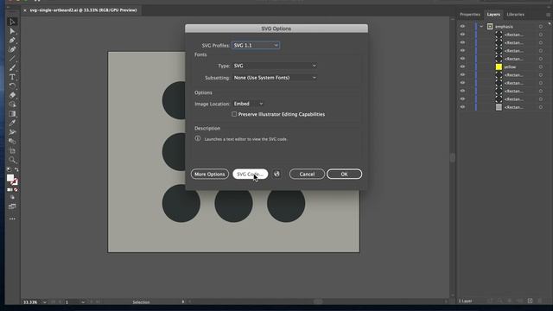Click the default fill and stroke icon

point(10,169)
